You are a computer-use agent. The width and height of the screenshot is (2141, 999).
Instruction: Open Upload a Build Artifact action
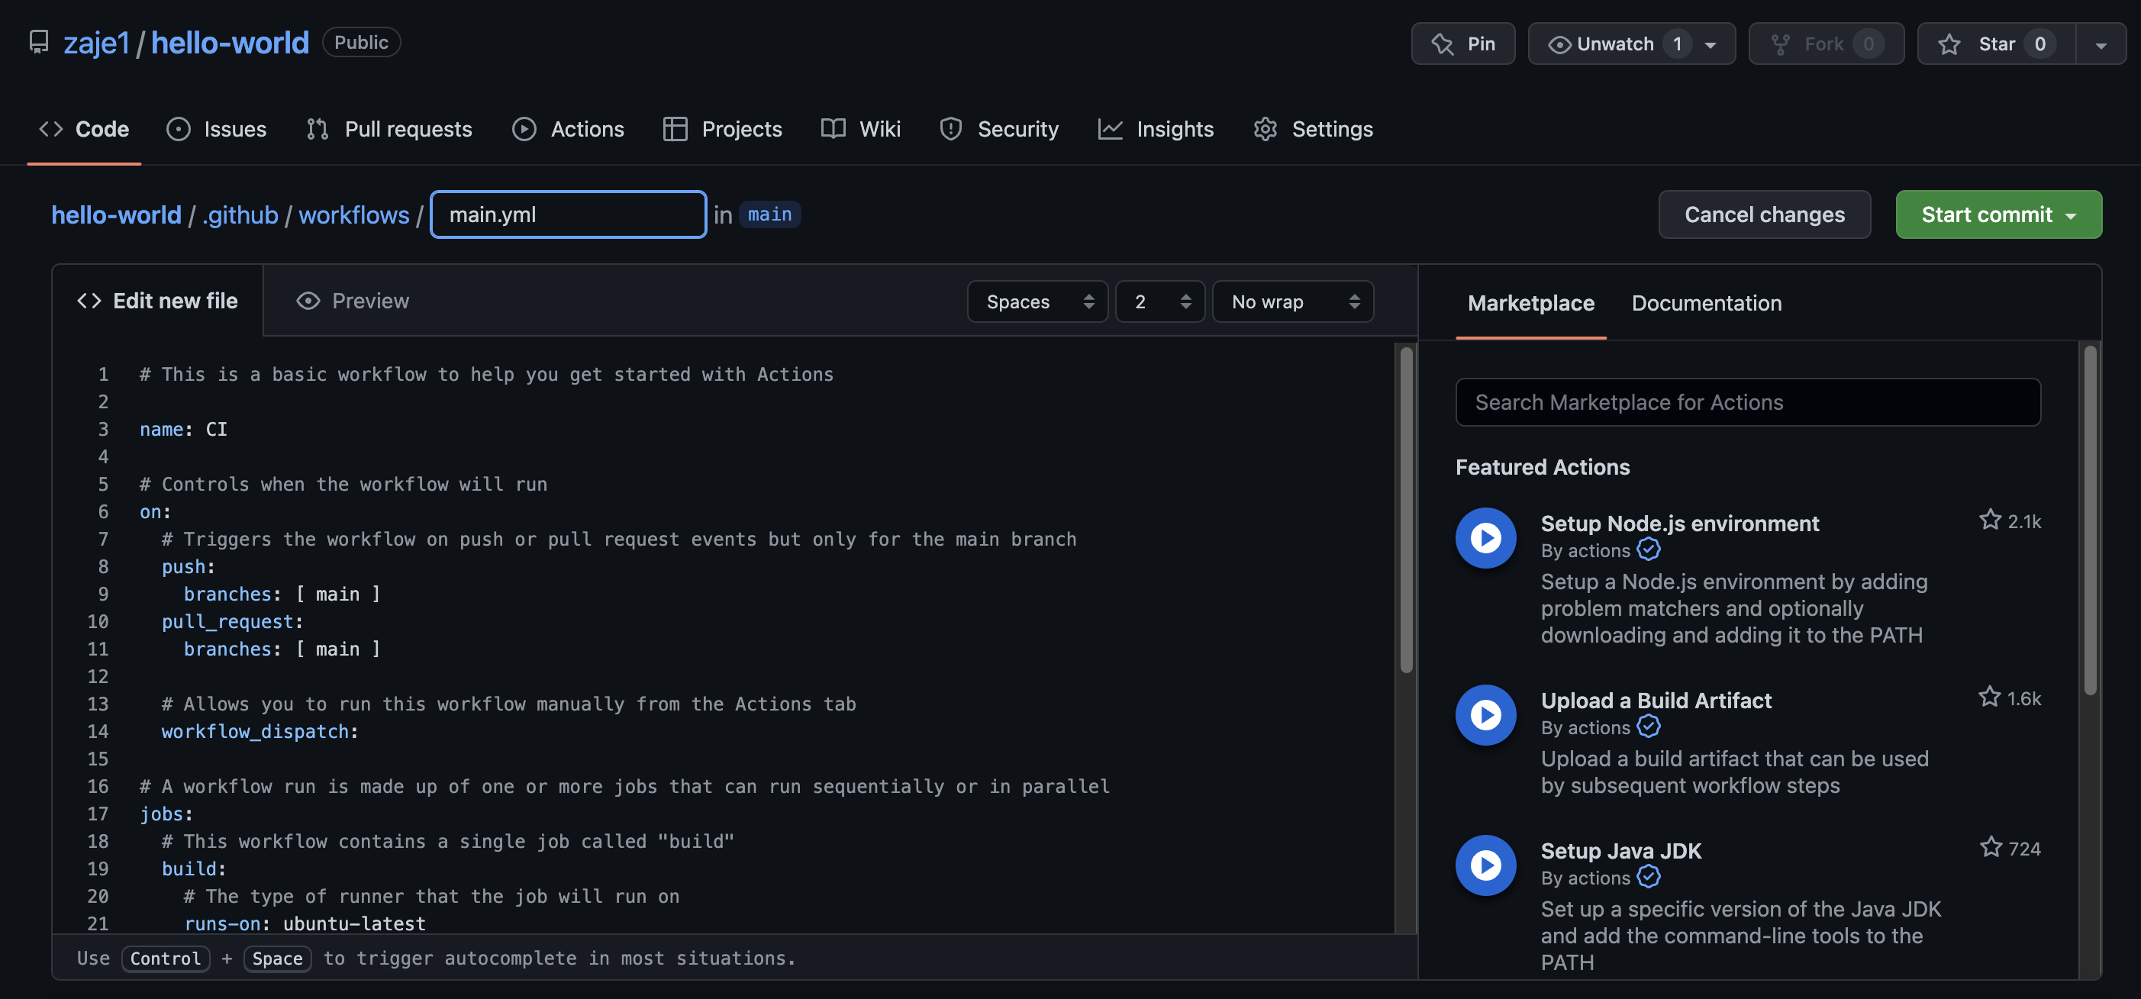(x=1656, y=701)
